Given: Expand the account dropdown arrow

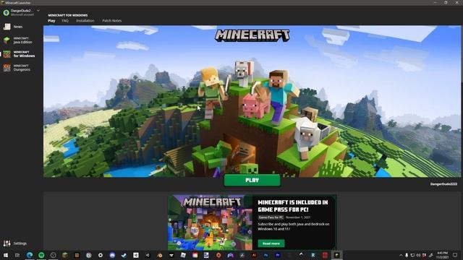Looking at the screenshot, I should (38, 11).
